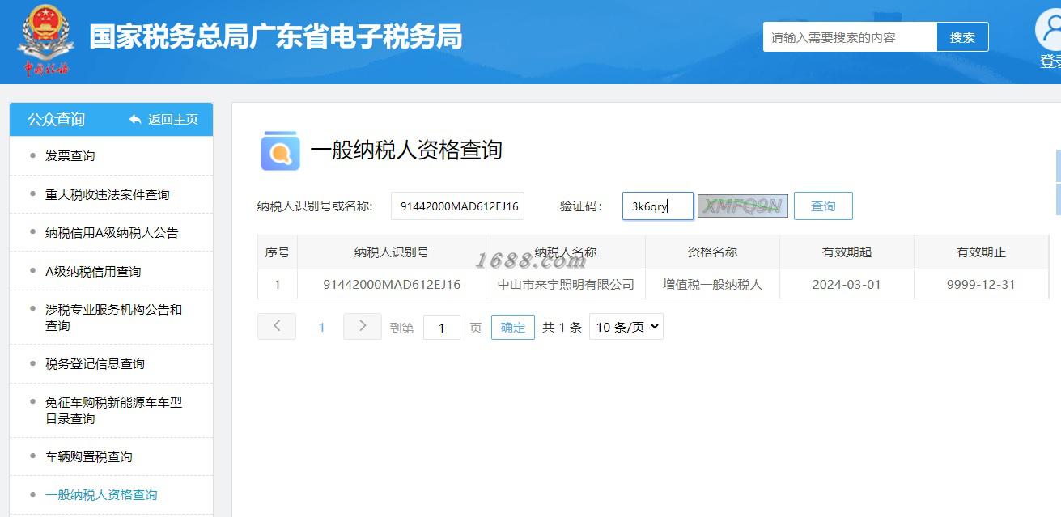Open 税务登记信息查询 sidebar item

(95, 364)
